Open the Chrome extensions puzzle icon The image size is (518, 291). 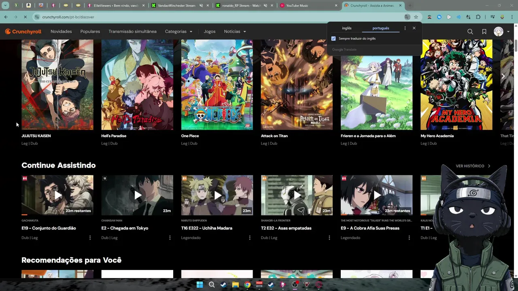click(x=478, y=17)
